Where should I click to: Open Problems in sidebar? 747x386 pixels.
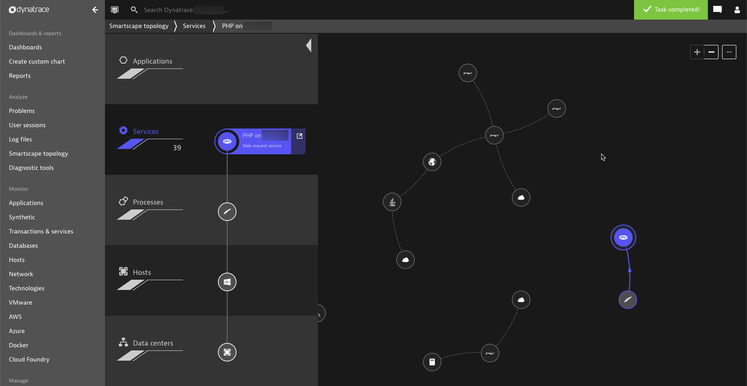point(22,111)
